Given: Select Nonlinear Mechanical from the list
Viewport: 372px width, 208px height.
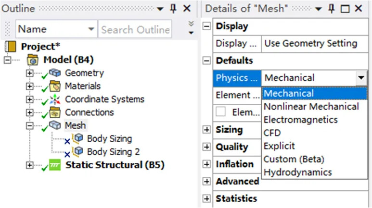Looking at the screenshot, I should pos(311,106).
